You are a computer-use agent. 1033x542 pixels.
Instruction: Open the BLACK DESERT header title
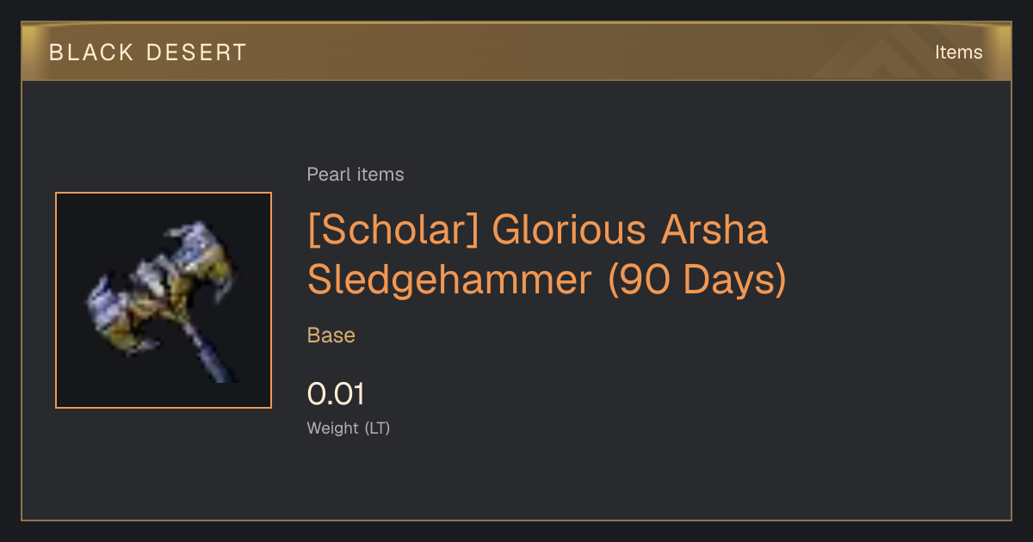[x=148, y=52]
